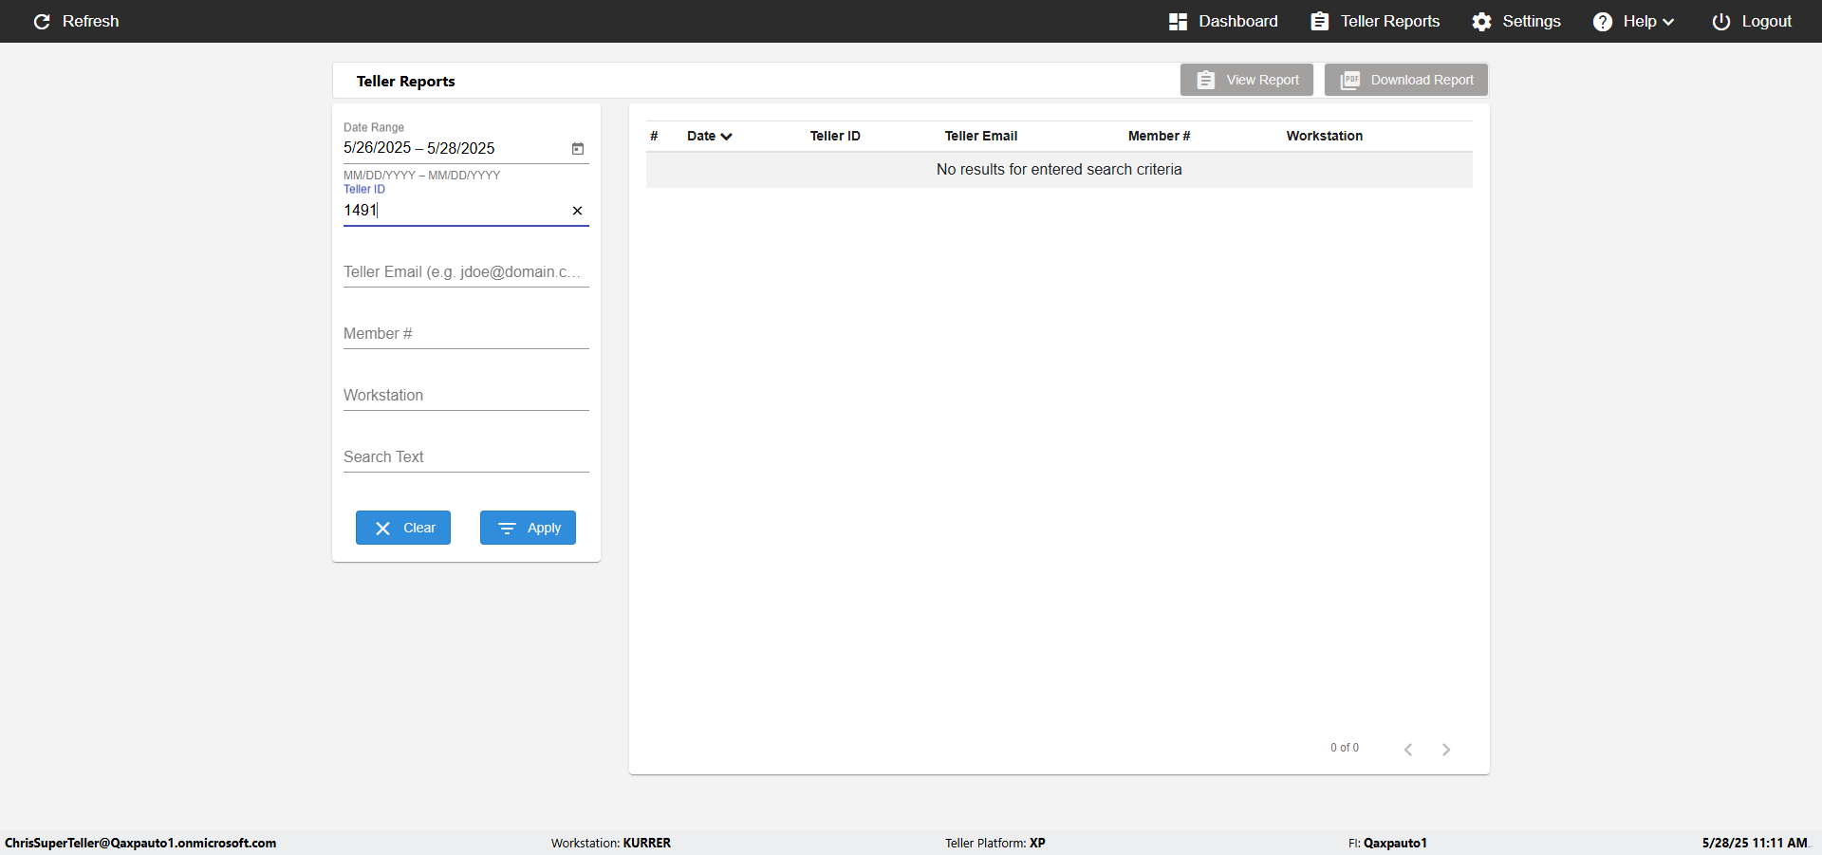The image size is (1822, 855).
Task: Go to next page arrow
Action: (x=1446, y=750)
